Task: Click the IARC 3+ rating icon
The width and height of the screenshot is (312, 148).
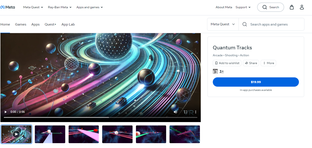Action: click(215, 71)
